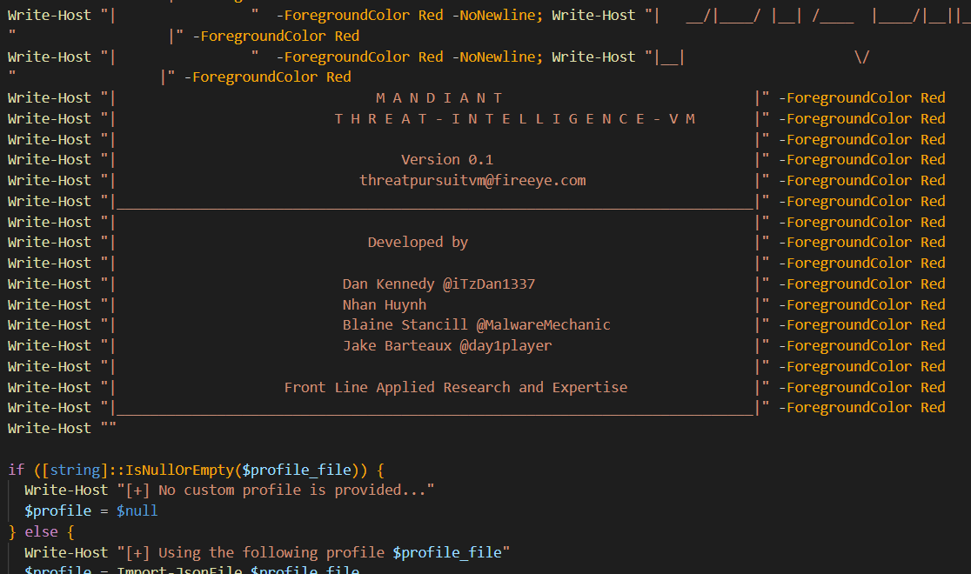Click 'Write-Host' on the Version 0.1 line
The image size is (971, 574).
(50, 160)
